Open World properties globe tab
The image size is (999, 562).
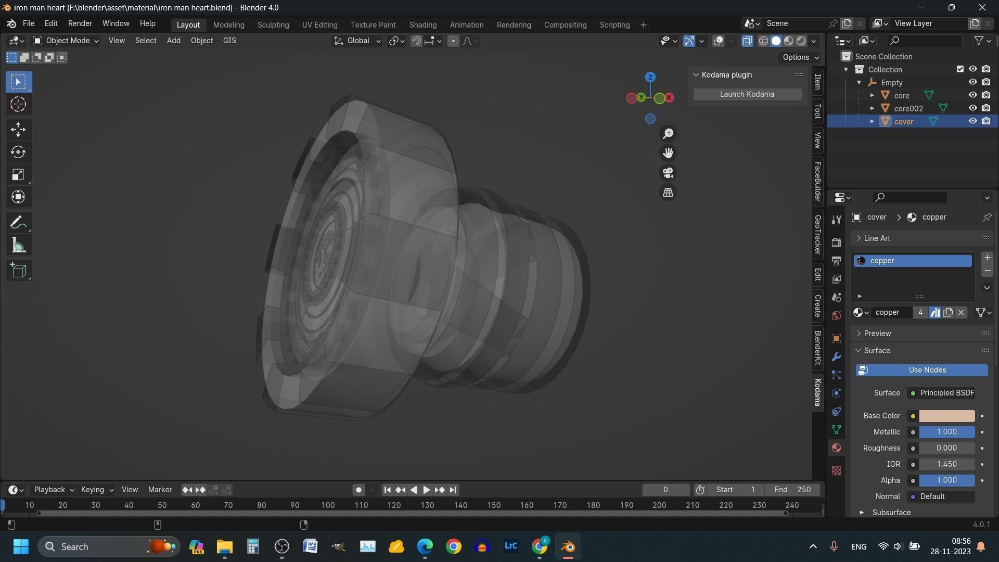[836, 316]
